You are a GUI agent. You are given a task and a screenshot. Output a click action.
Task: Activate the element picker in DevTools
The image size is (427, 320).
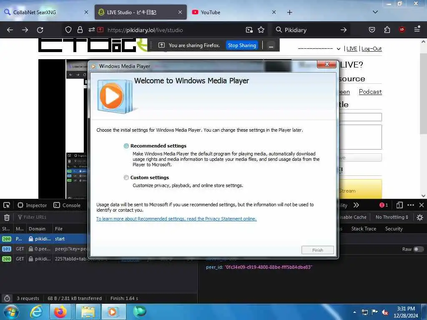[x=7, y=205]
